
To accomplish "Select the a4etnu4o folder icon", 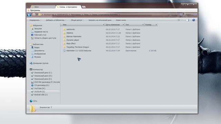I will pyautogui.click(x=65, y=29).
